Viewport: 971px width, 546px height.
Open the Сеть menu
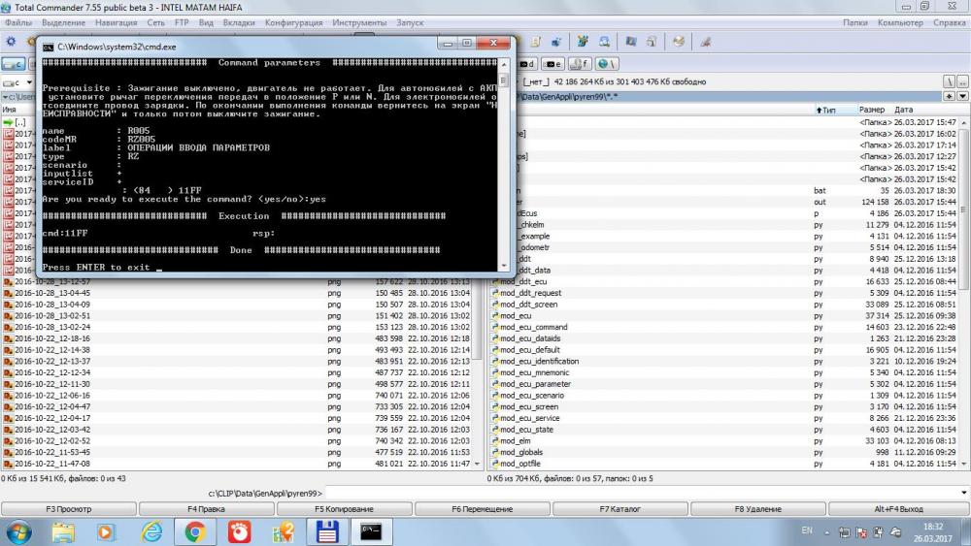pyautogui.click(x=155, y=22)
